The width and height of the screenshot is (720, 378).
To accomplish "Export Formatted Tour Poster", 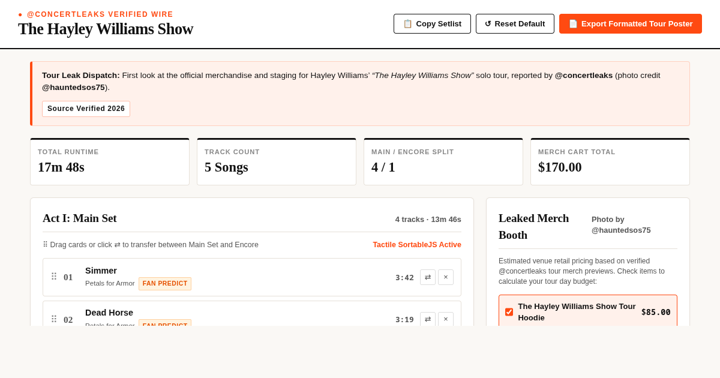I will point(631,23).
